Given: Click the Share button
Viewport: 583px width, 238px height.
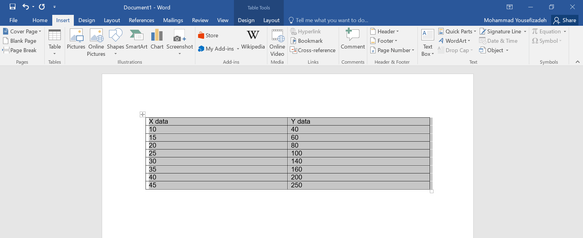Looking at the screenshot, I should click(565, 20).
